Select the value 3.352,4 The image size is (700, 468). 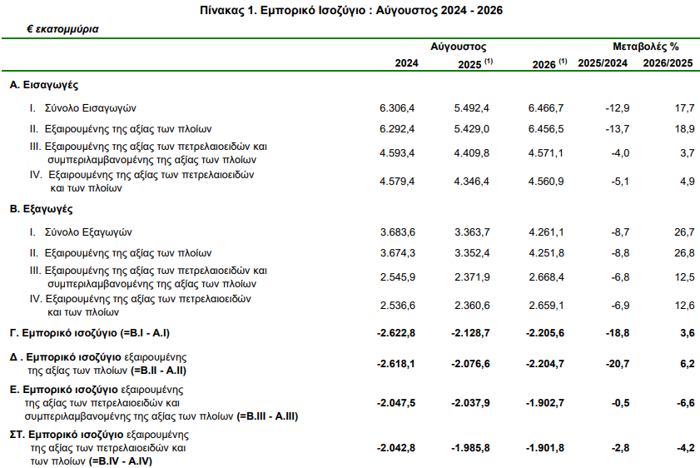click(x=472, y=253)
